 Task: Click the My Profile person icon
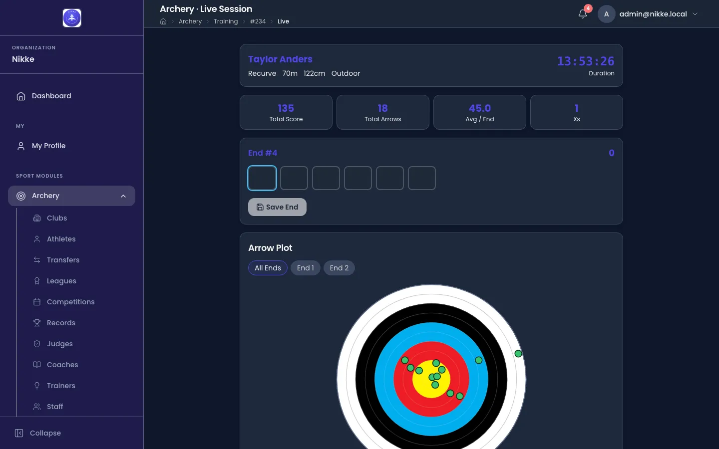[x=21, y=146]
